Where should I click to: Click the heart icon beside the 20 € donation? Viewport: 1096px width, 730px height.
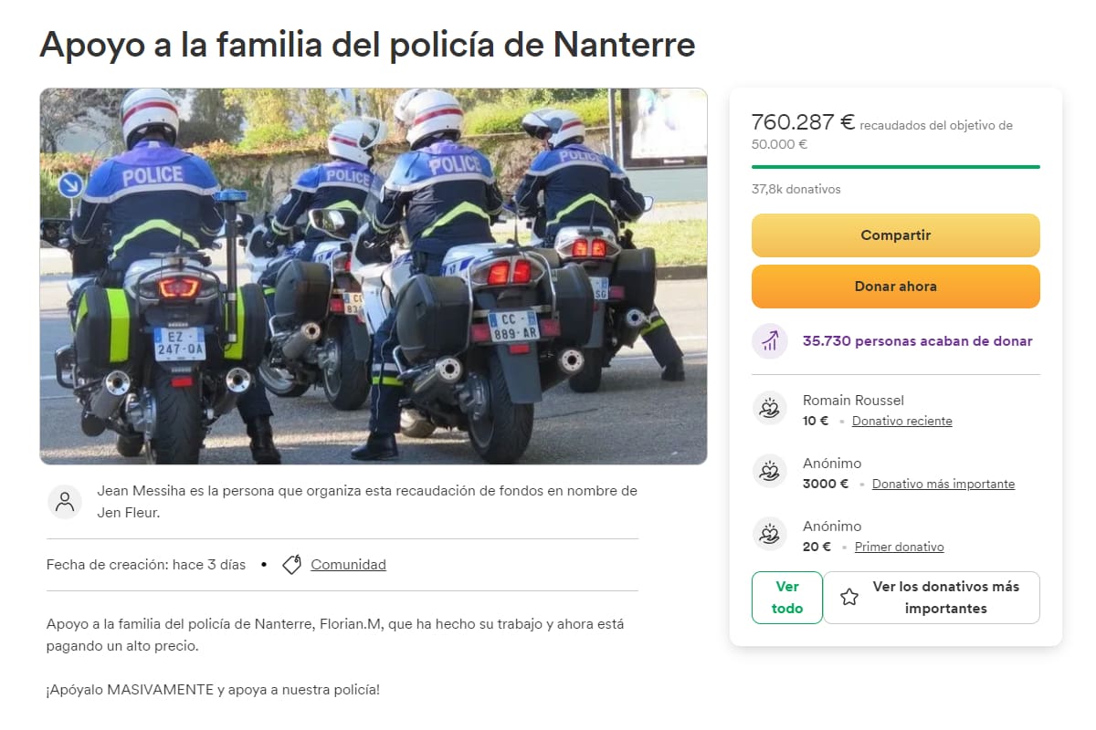tap(772, 533)
